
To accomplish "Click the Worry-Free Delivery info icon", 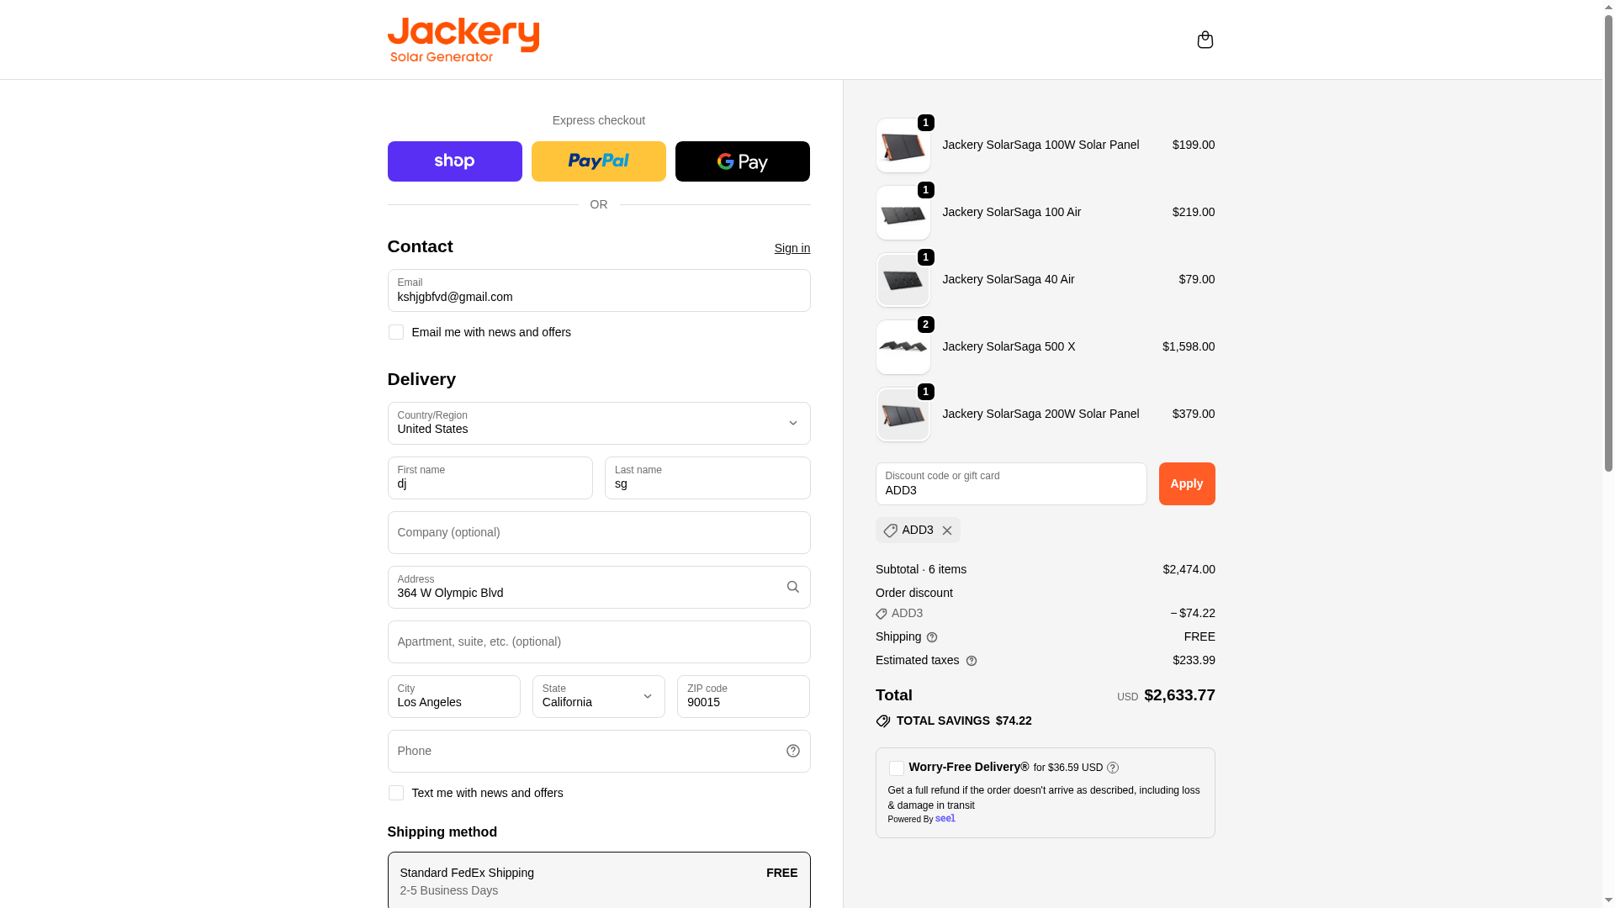I will 1113,768.
